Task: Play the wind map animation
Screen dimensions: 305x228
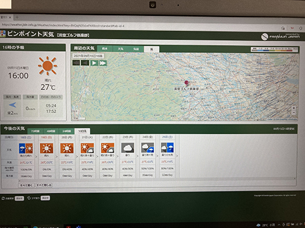Action: coord(94,63)
